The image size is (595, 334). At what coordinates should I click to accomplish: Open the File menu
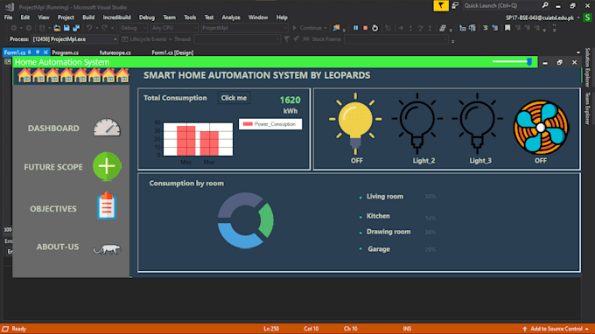[9, 17]
